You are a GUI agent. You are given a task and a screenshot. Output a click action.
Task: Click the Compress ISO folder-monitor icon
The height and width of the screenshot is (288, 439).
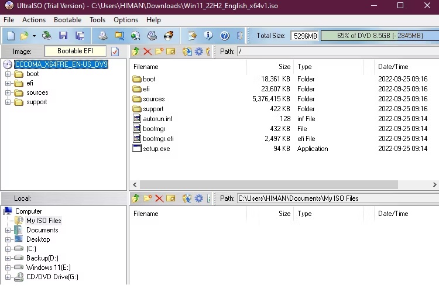[x=119, y=36]
